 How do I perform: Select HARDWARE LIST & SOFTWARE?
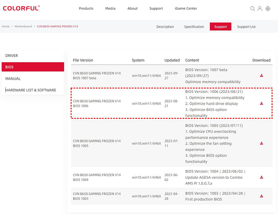33,90
